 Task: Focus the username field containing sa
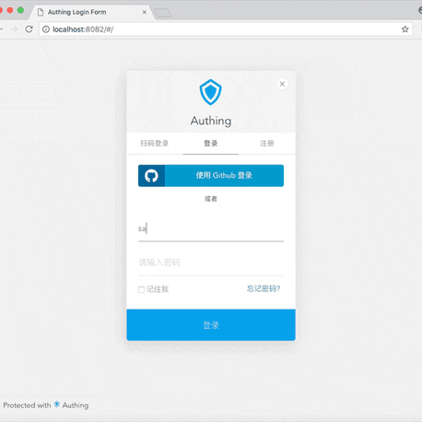tap(211, 229)
